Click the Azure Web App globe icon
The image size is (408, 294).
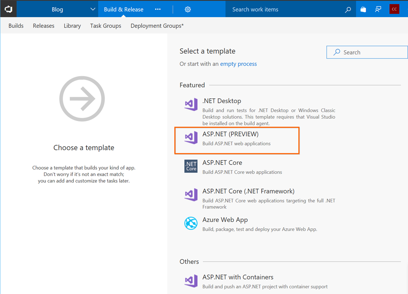(191, 223)
